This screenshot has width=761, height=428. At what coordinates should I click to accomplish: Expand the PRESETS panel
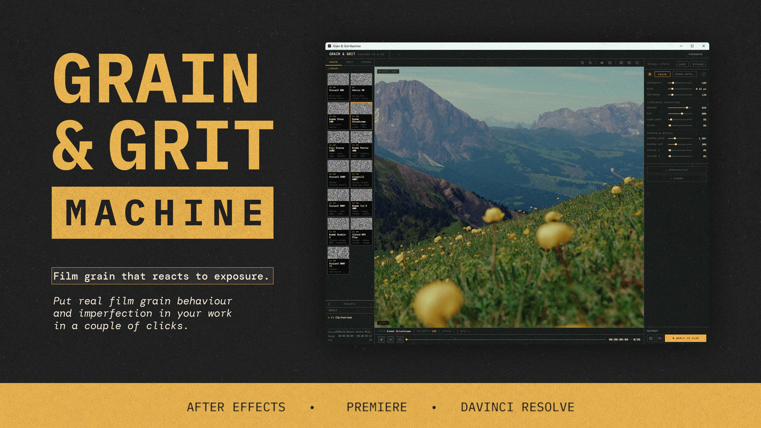click(x=350, y=304)
